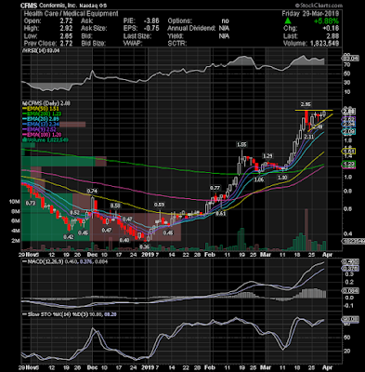Viewport: 365px width, 372px height.
Task: Click the P/E value -3.86
Action: pos(151,21)
